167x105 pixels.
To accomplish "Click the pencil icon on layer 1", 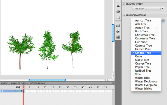I will pos(15,91).
